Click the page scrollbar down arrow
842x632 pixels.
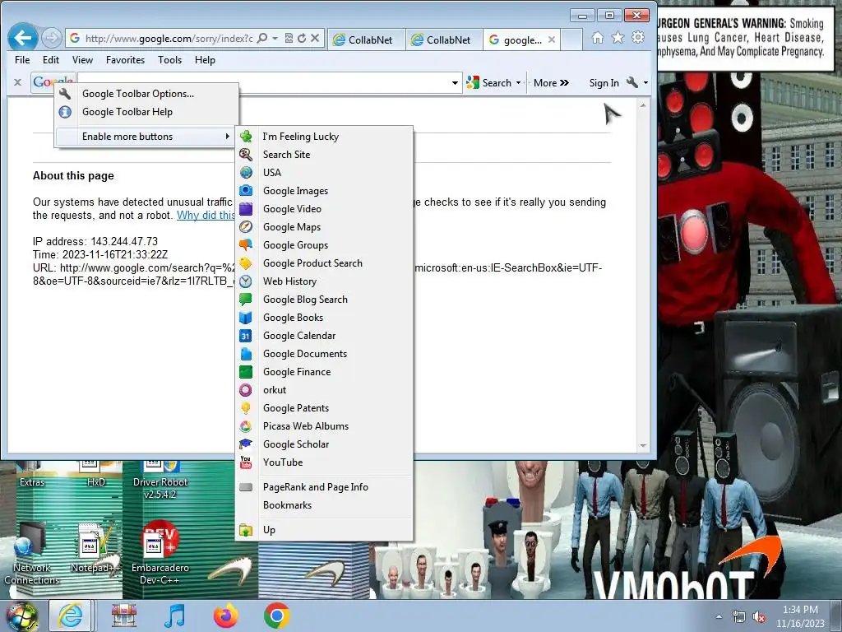click(643, 445)
